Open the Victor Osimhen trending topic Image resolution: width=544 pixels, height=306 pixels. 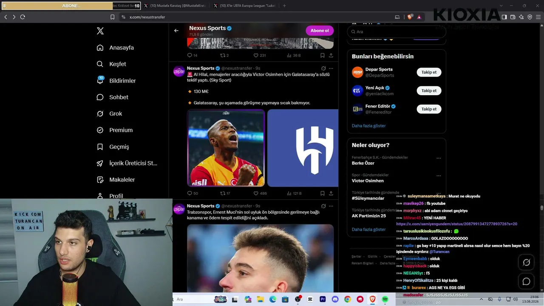click(368, 181)
